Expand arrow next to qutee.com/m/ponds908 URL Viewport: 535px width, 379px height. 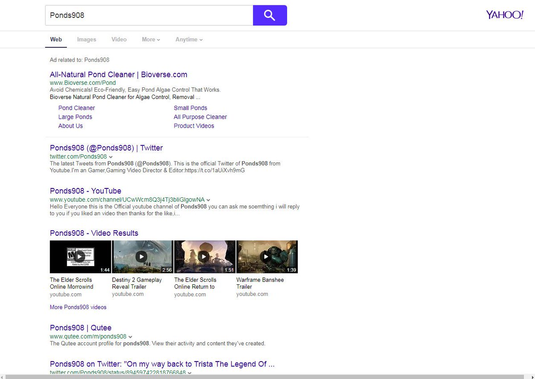(x=130, y=337)
